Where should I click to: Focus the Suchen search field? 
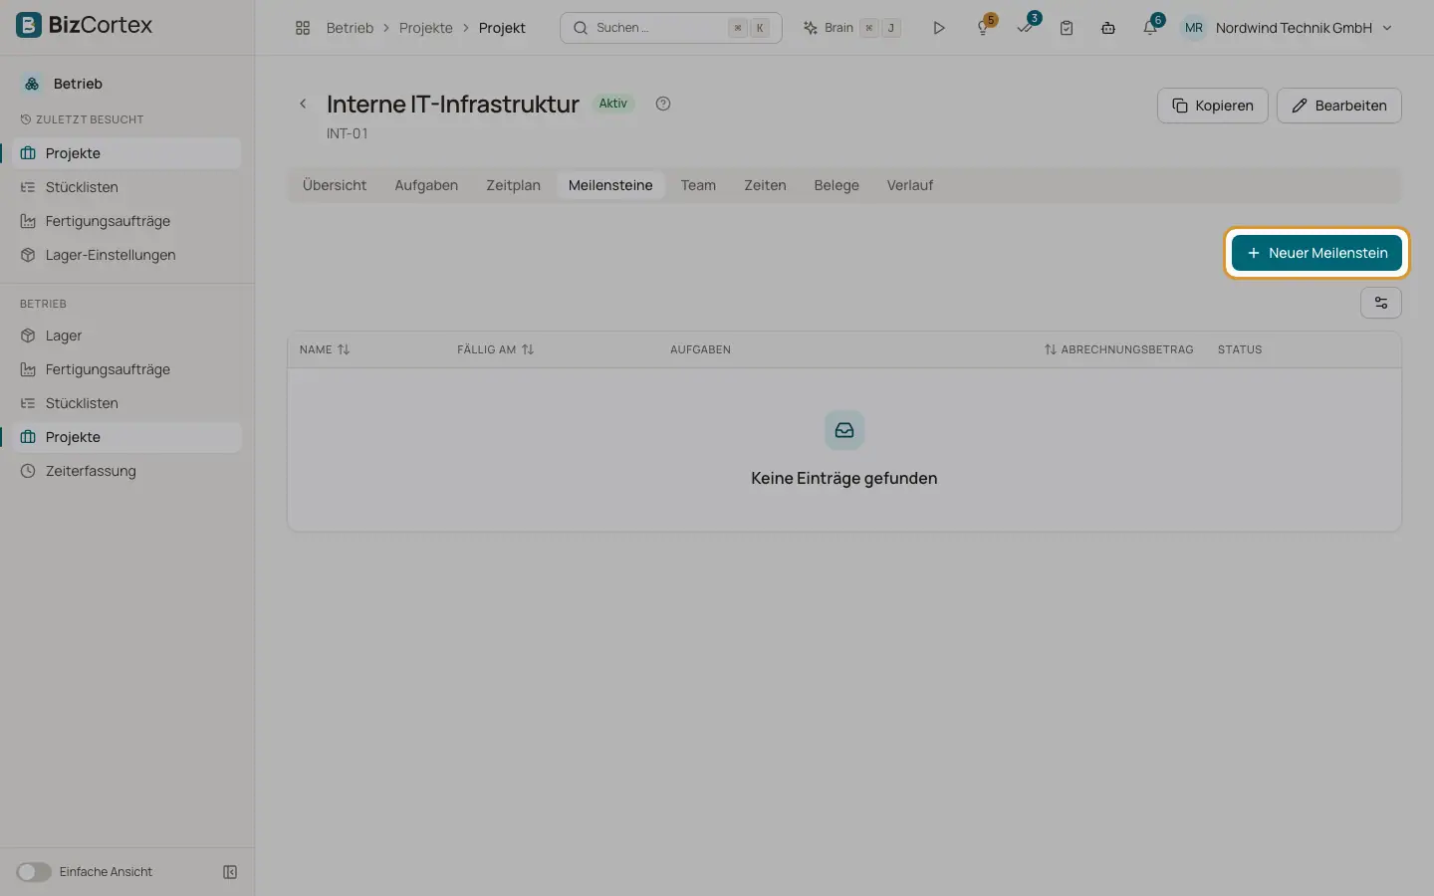pyautogui.click(x=671, y=28)
